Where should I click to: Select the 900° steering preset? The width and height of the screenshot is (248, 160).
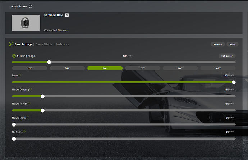[x=180, y=68]
